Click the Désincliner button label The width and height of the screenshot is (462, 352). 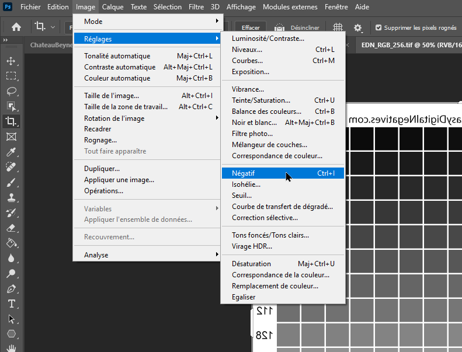[305, 27]
